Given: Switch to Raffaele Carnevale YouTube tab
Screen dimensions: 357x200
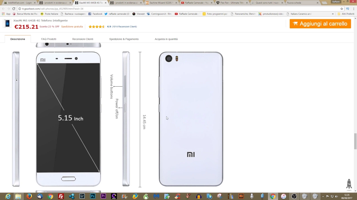Looking at the screenshot, I should click(197, 3).
